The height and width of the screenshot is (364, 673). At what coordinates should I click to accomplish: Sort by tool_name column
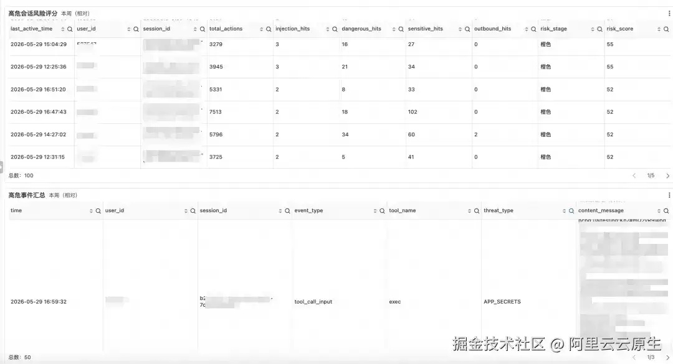[x=470, y=211]
